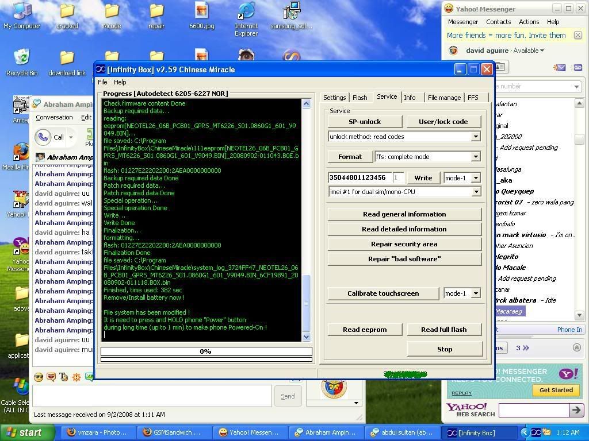Click the Format button
Viewport: 589px width, 441px height.
pos(350,157)
